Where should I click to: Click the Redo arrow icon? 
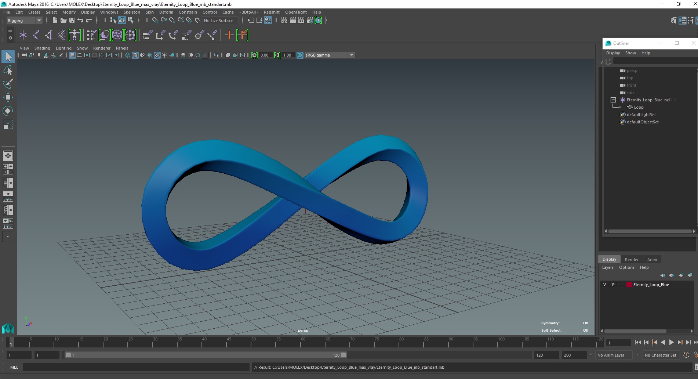pos(89,21)
